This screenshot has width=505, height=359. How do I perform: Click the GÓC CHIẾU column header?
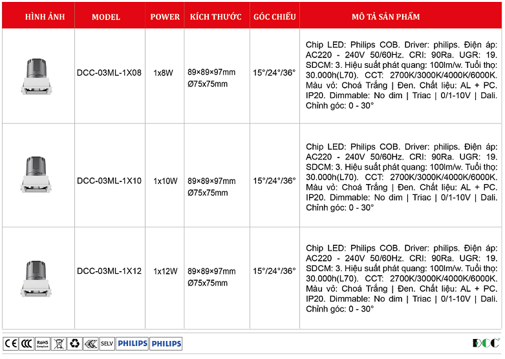[x=274, y=17]
